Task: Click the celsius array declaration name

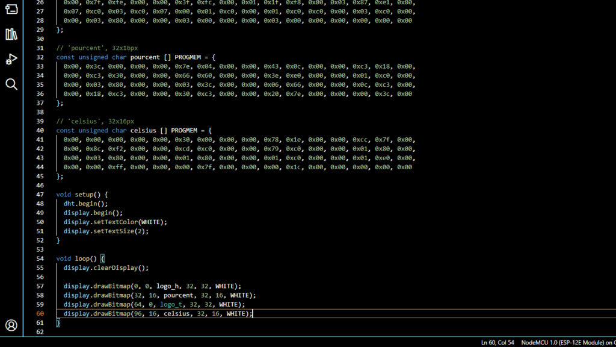Action: tap(143, 130)
